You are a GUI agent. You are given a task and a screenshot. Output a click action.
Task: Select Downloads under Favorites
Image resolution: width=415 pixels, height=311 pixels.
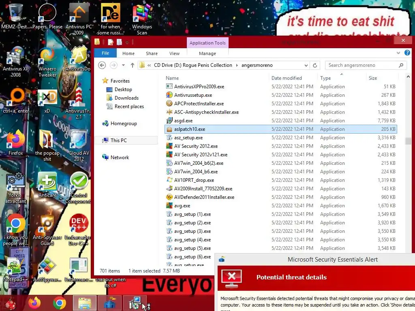126,98
